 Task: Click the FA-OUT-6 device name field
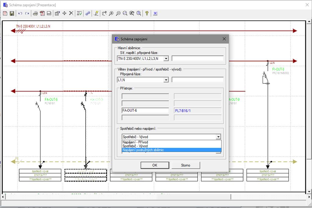click(x=145, y=111)
